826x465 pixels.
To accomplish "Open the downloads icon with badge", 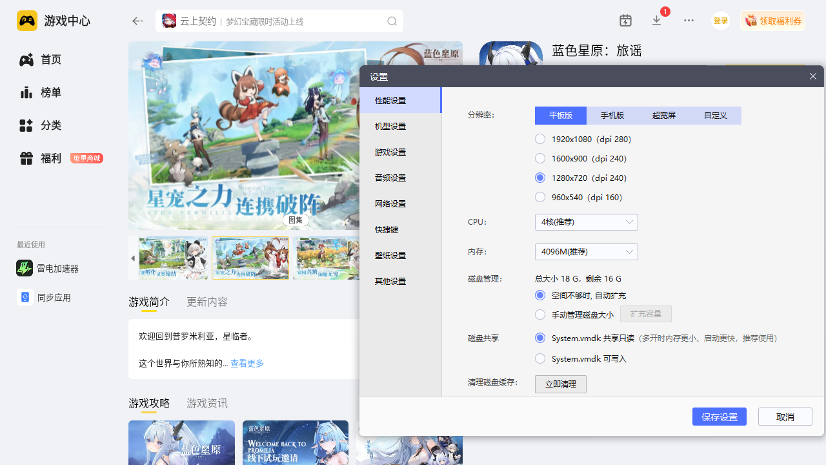I will (657, 21).
